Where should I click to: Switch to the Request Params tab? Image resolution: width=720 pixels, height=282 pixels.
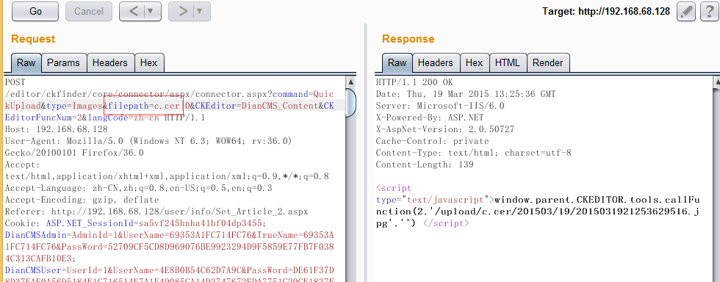(x=63, y=63)
